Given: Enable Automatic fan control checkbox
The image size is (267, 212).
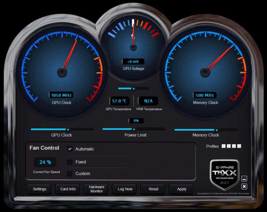Looking at the screenshot, I should coord(70,149).
